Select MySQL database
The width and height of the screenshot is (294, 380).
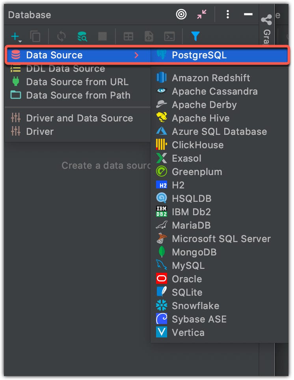pyautogui.click(x=219, y=266)
